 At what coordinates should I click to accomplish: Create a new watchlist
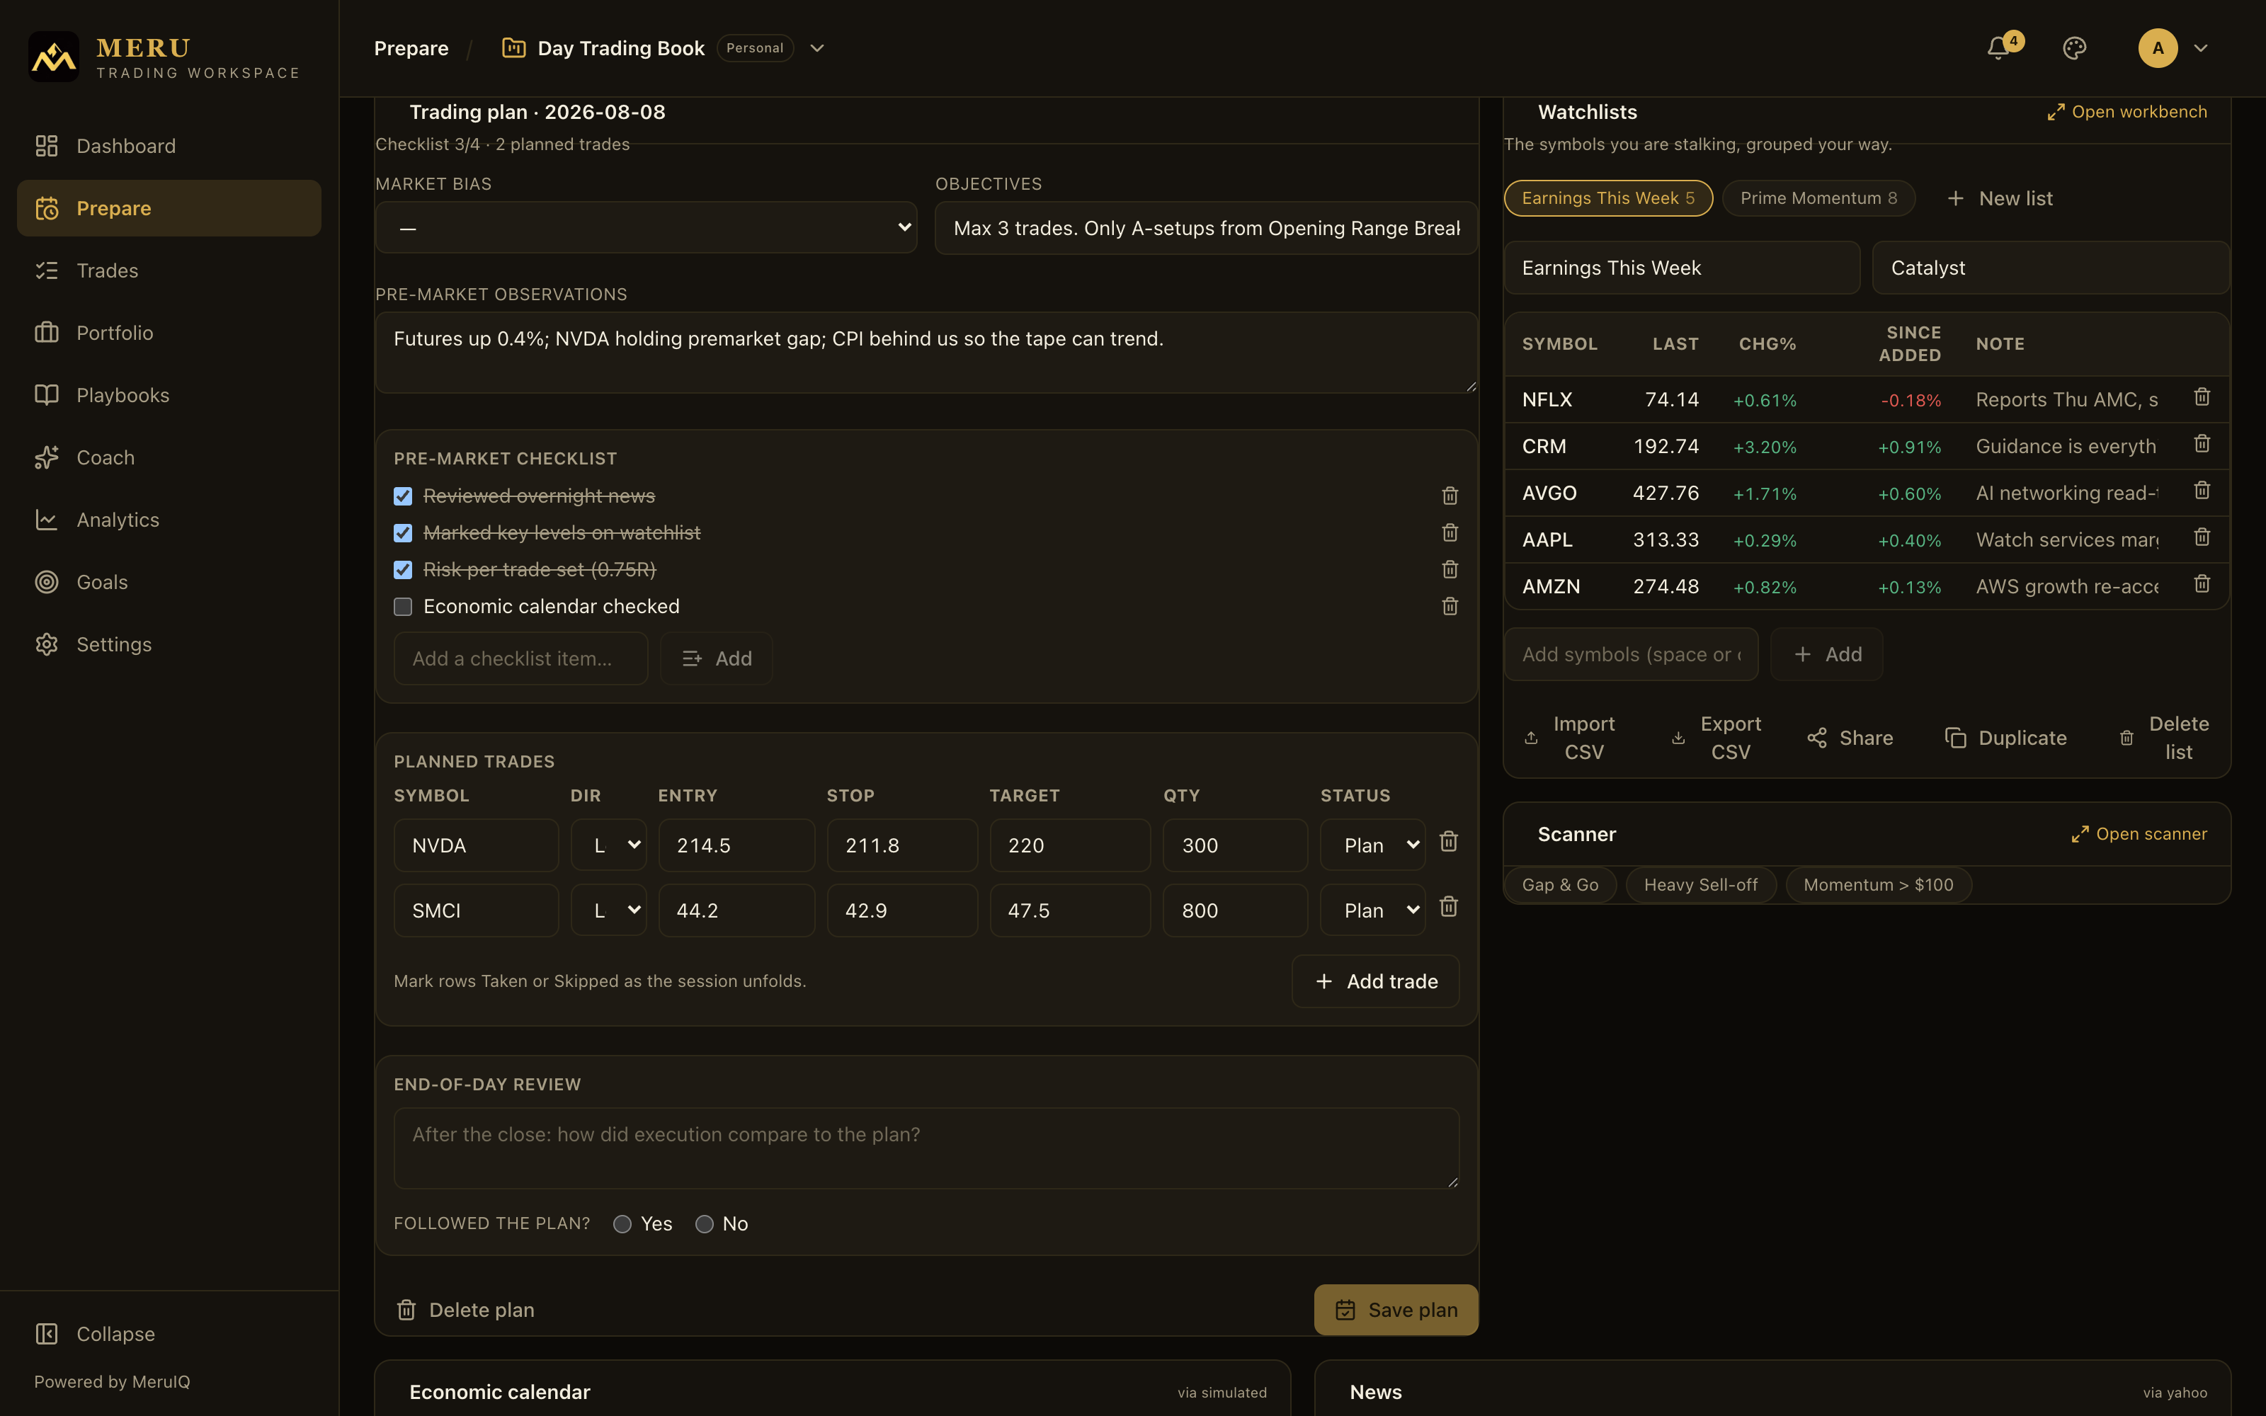(x=1999, y=198)
